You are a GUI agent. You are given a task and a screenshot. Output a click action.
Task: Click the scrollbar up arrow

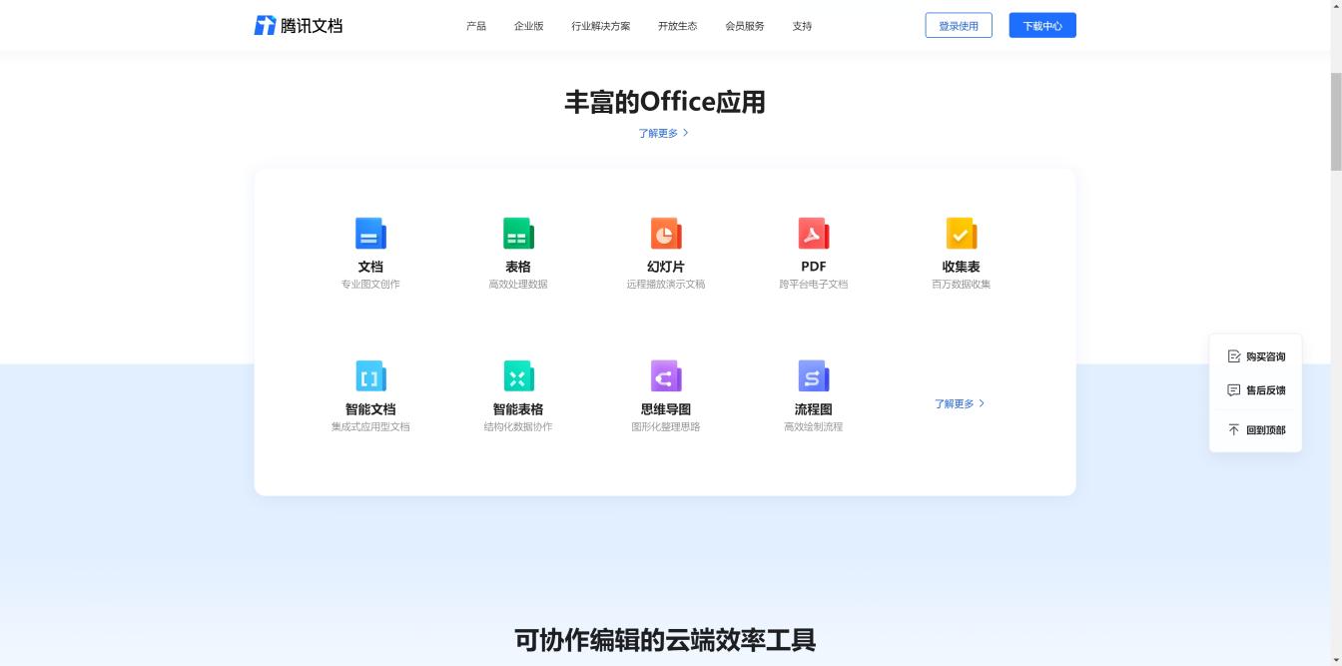pos(1336,5)
